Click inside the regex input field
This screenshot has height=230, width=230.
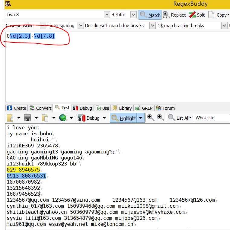[117, 67]
